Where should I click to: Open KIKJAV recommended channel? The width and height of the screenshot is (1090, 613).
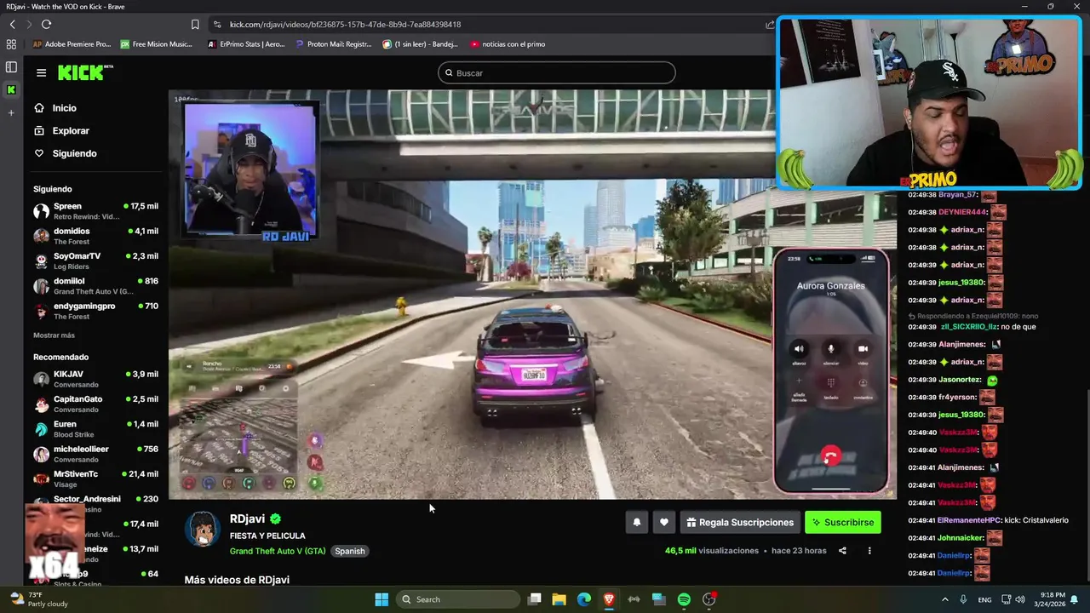(x=95, y=379)
